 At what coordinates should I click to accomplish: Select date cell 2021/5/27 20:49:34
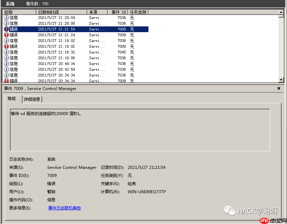[x=57, y=64]
